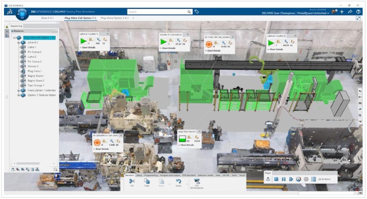Expand Chart Details in Grinder A.1 card
367x199 pixels.
click(x=168, y=48)
